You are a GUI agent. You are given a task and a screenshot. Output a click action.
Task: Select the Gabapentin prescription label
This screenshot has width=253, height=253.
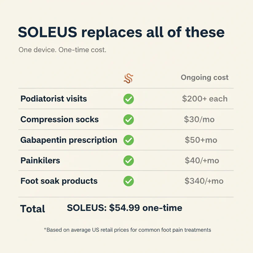tap(69, 140)
